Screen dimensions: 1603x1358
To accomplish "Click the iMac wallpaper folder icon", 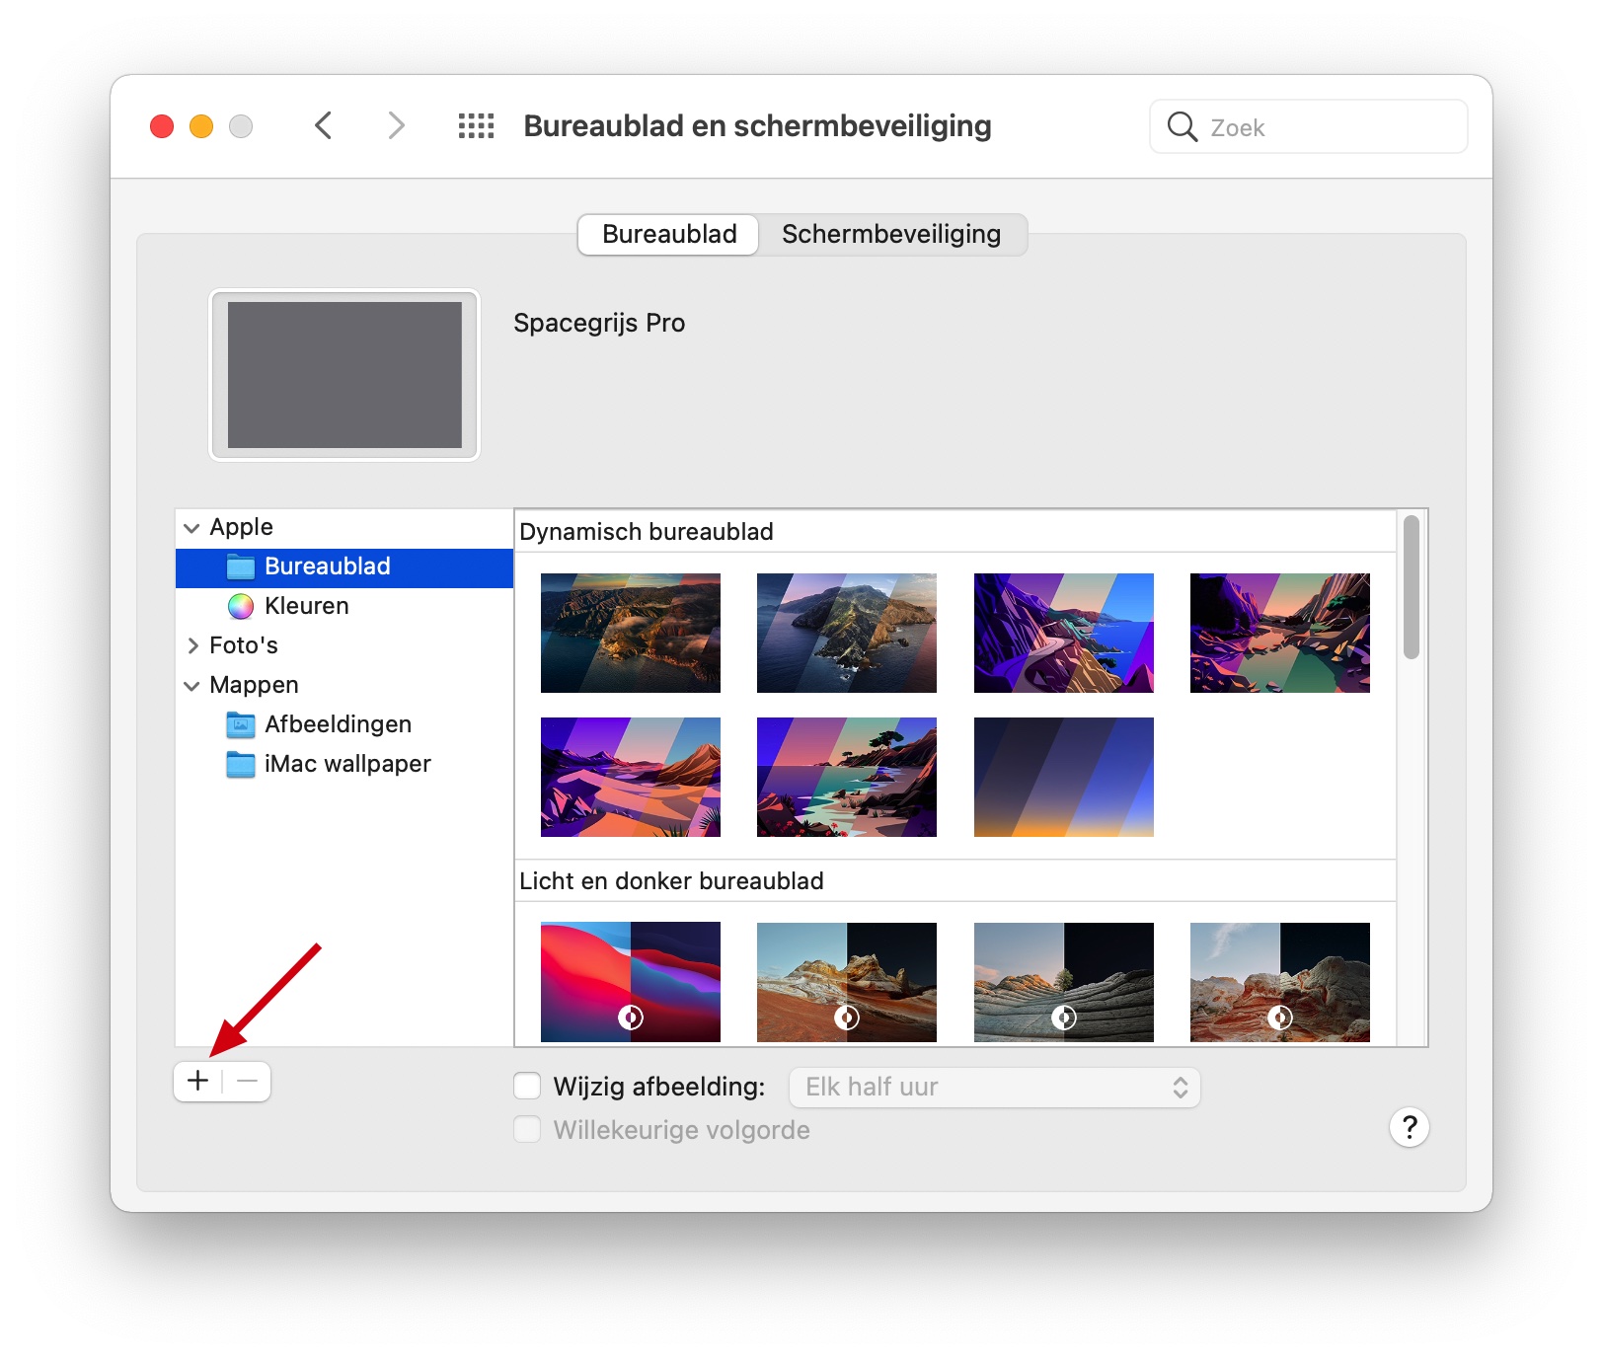I will [x=241, y=764].
